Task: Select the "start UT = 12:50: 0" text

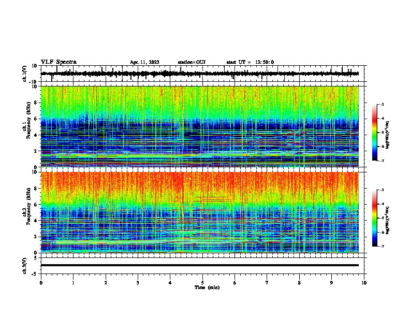Action: [x=250, y=62]
